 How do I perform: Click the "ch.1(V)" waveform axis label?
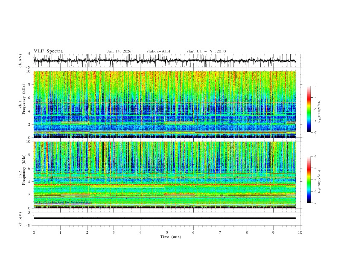click(20, 61)
